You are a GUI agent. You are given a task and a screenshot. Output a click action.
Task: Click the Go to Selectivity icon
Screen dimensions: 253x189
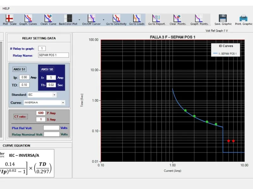tap(116, 18)
